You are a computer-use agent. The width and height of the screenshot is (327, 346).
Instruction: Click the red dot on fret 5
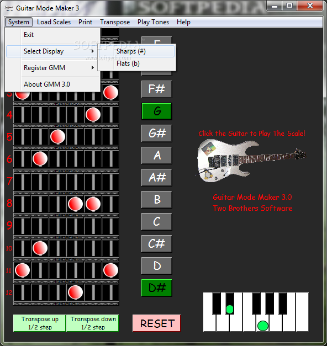tap(57, 137)
